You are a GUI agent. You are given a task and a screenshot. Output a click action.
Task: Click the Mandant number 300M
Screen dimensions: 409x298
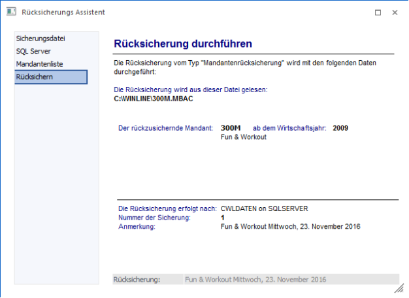(231, 128)
